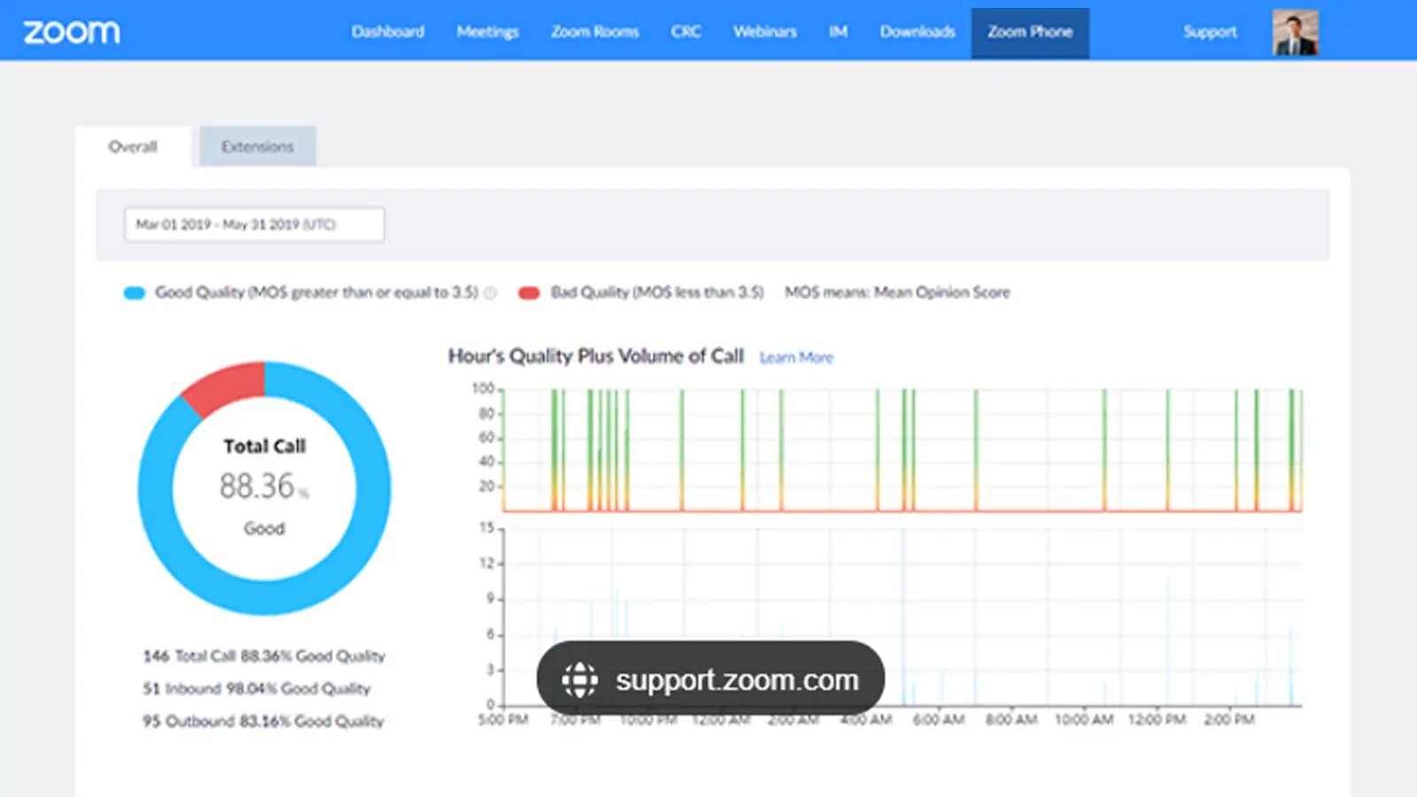1417x797 pixels.
Task: Open the Downloads page
Action: tap(918, 32)
